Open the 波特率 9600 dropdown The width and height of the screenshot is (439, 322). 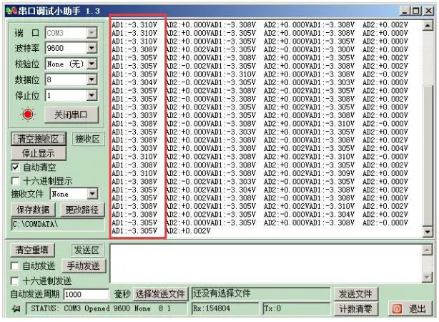92,48
